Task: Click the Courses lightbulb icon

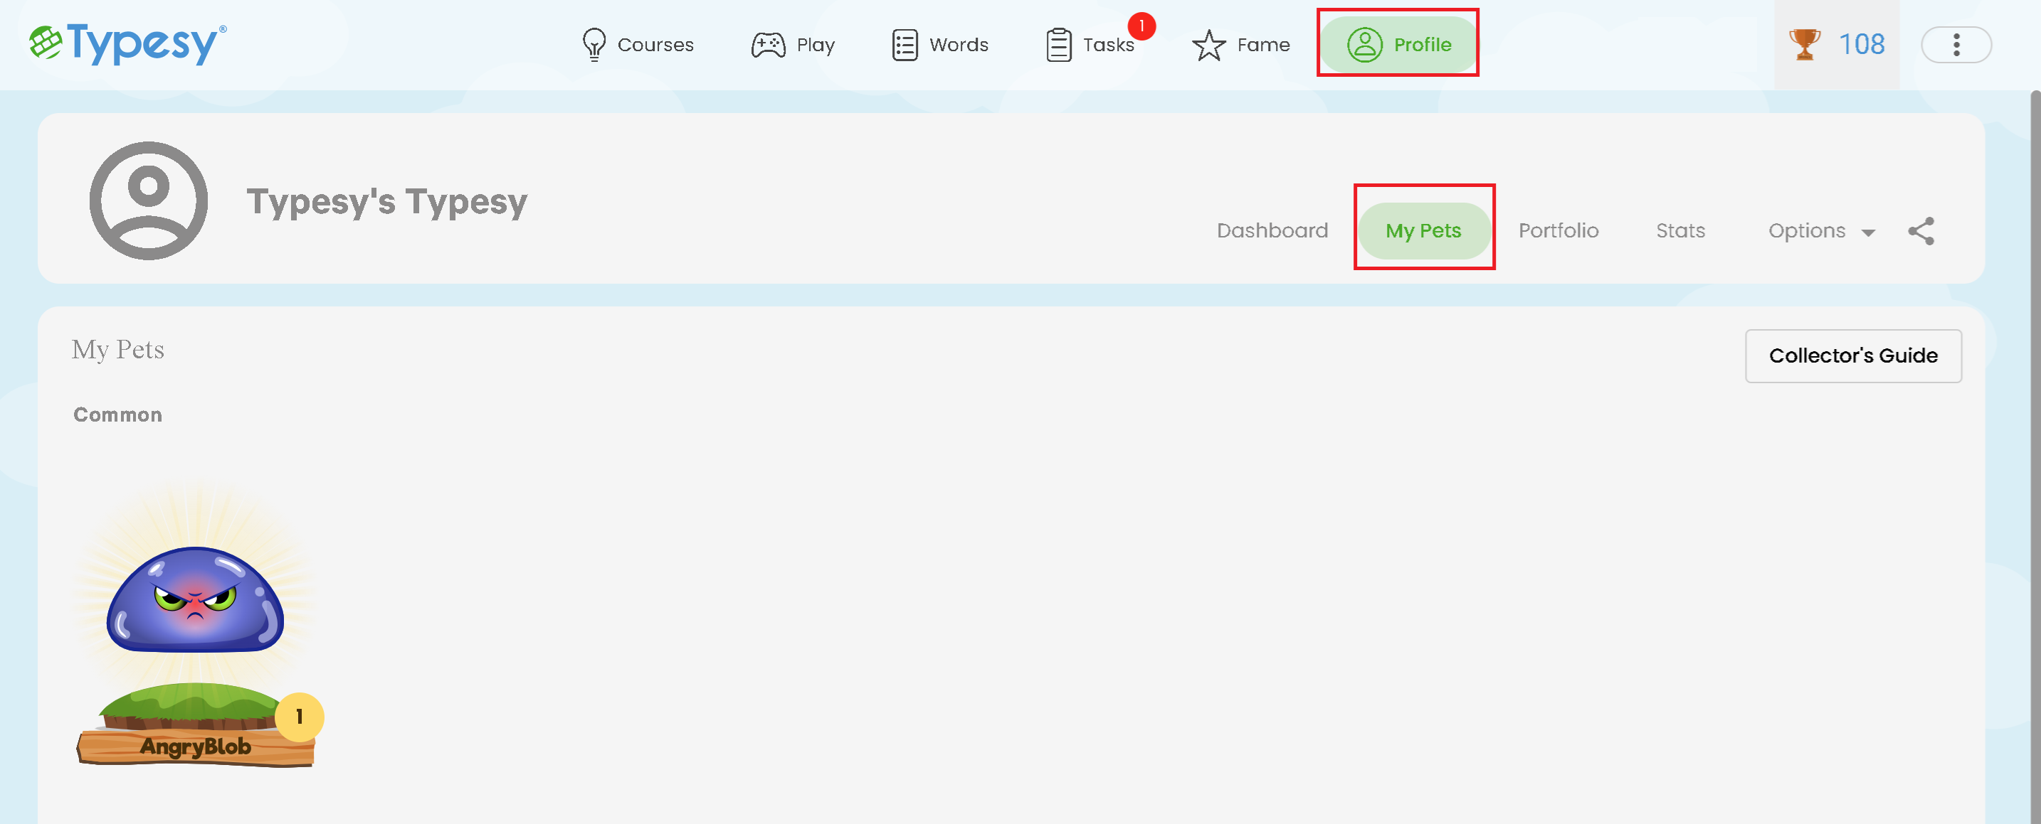Action: click(x=594, y=44)
